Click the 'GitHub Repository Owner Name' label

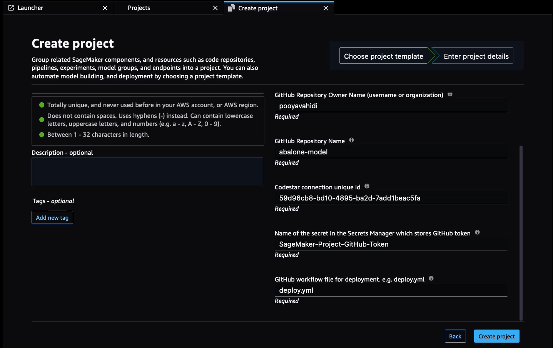pos(359,95)
